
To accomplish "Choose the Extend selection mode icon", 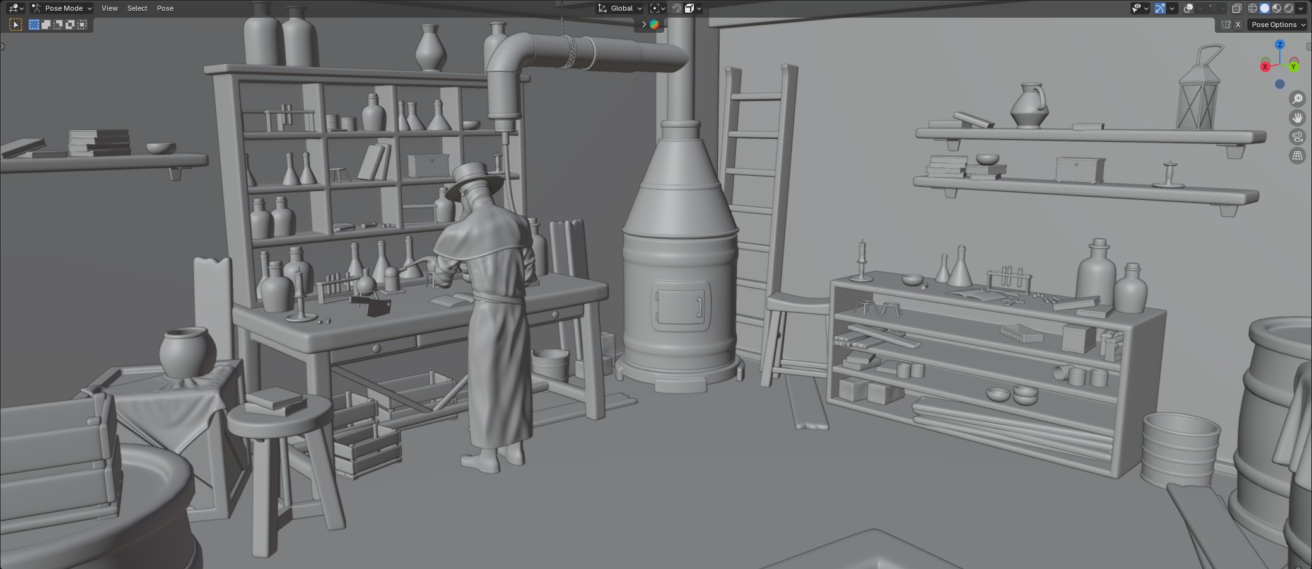I will [x=46, y=25].
